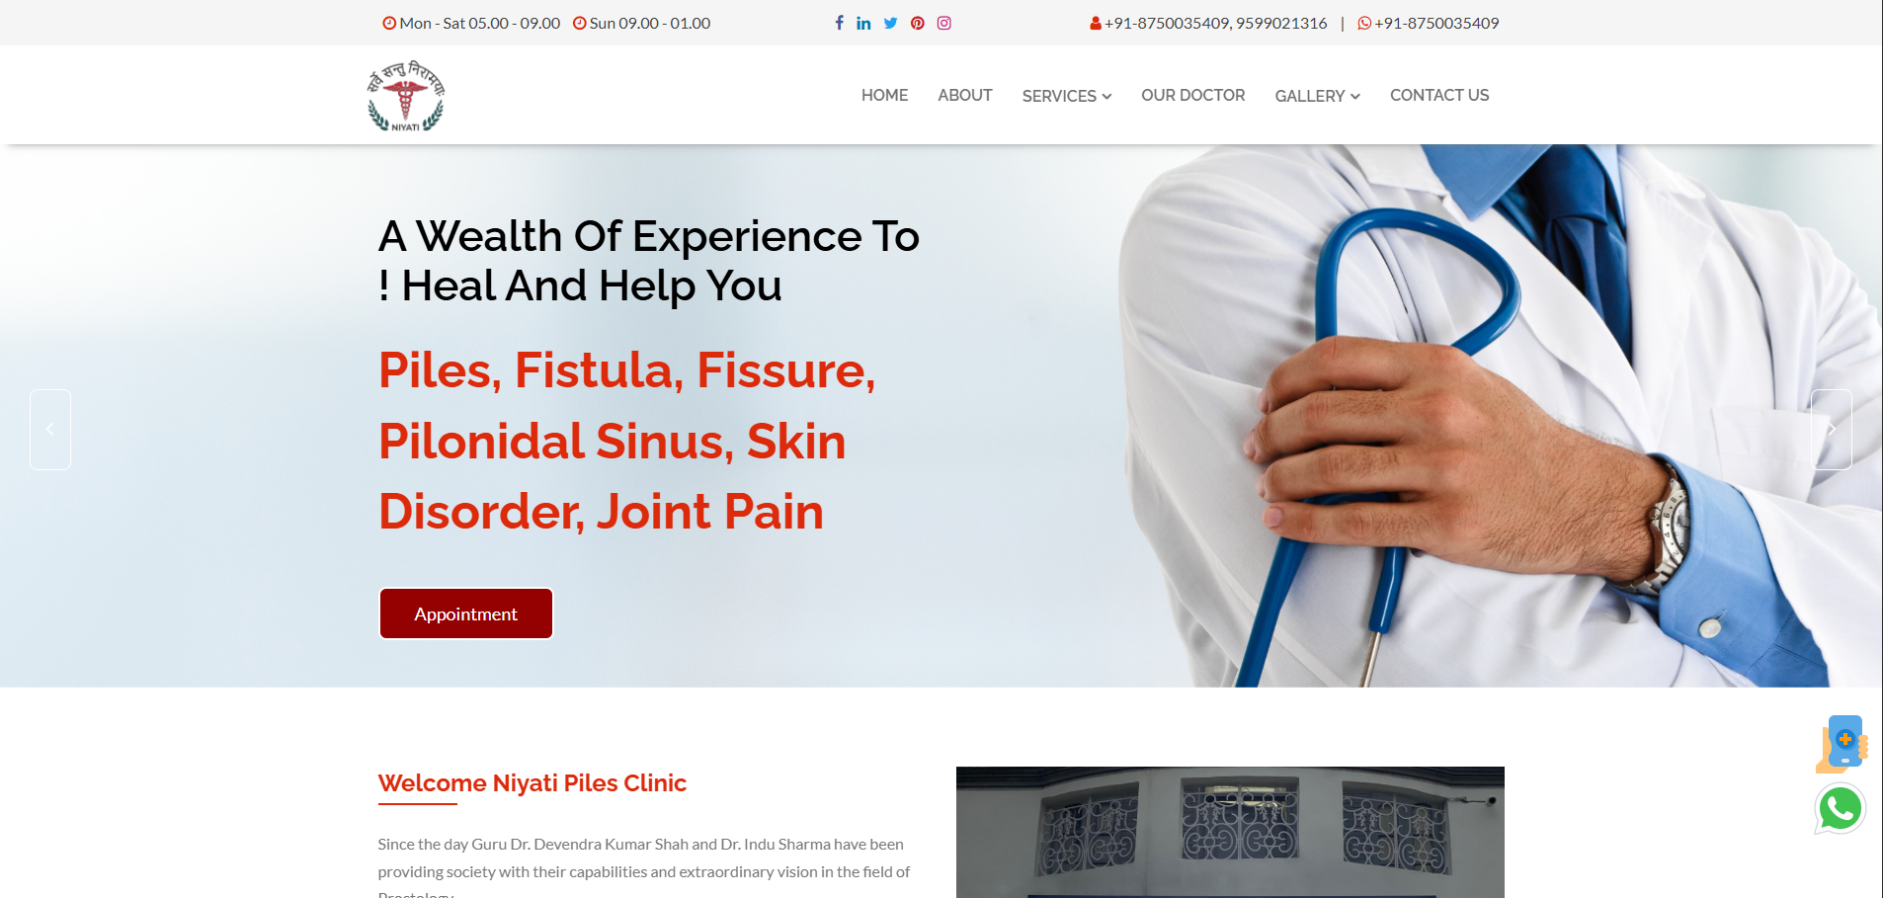Image resolution: width=1883 pixels, height=898 pixels.
Task: Open the Pinterest icon
Action: pyautogui.click(x=918, y=23)
